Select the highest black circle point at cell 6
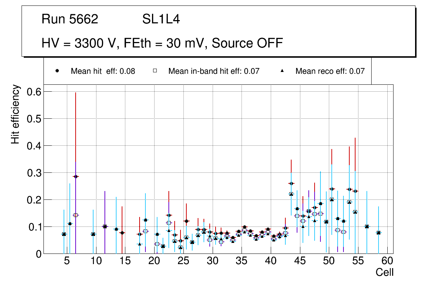 (76, 176)
